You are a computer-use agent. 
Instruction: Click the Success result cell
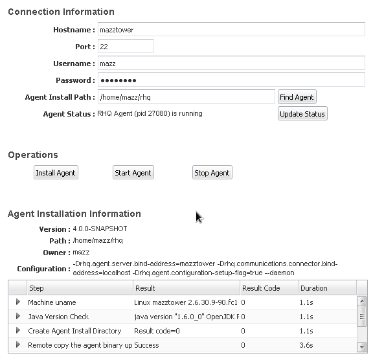pos(146,345)
